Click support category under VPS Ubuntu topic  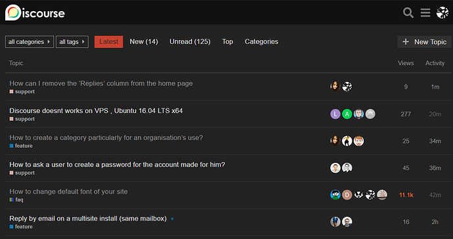pyautogui.click(x=22, y=119)
